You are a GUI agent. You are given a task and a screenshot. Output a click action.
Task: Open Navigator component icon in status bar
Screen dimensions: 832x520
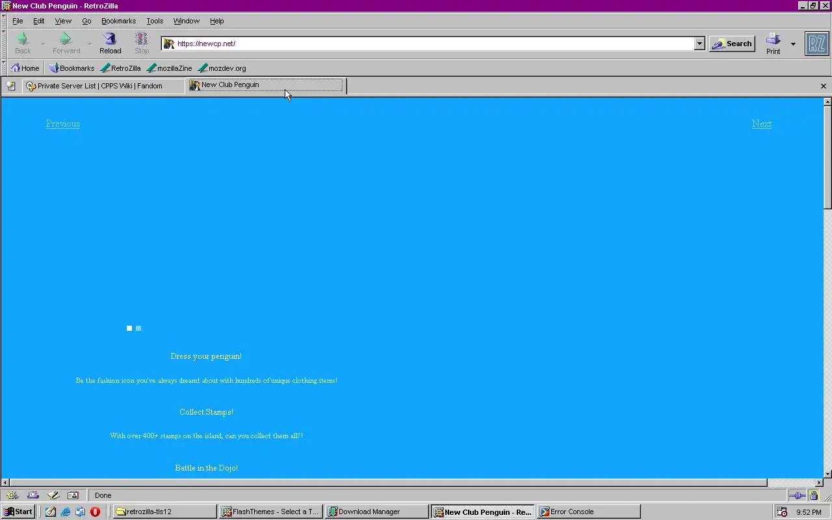click(x=12, y=495)
